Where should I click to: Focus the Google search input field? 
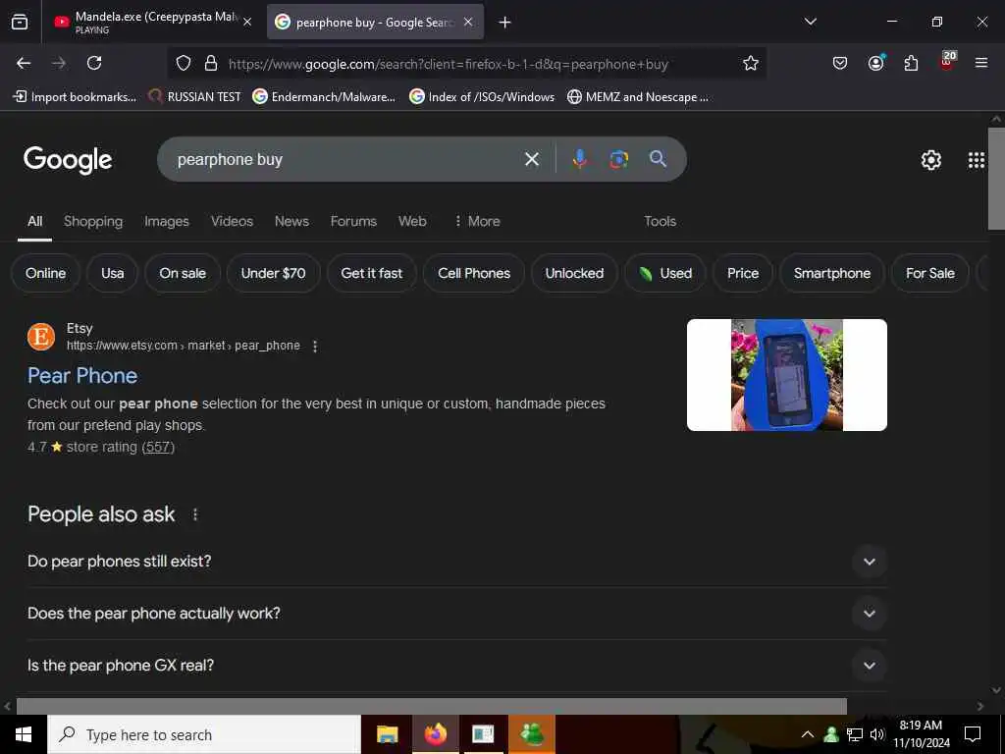coord(346,159)
